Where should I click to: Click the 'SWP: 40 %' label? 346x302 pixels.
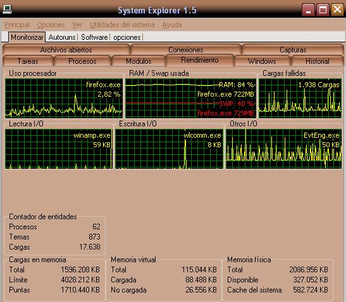237,104
